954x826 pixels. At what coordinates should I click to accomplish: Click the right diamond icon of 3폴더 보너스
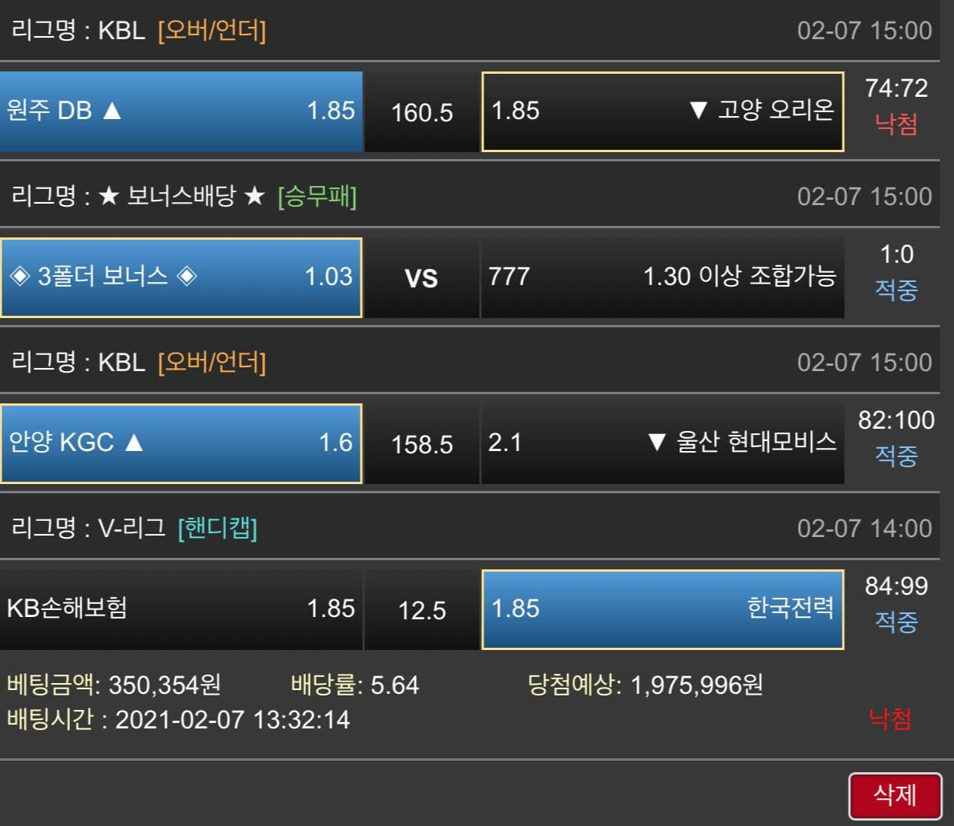tap(187, 276)
